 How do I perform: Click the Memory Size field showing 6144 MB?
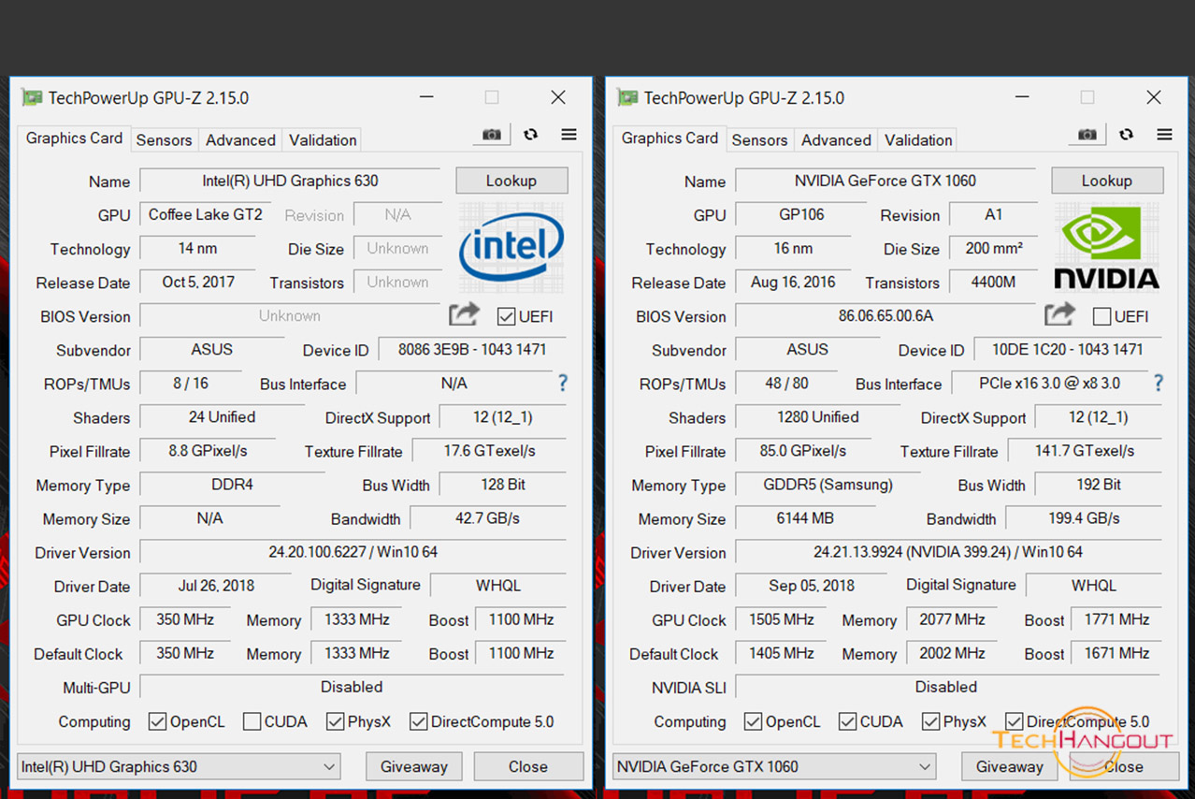pos(805,518)
